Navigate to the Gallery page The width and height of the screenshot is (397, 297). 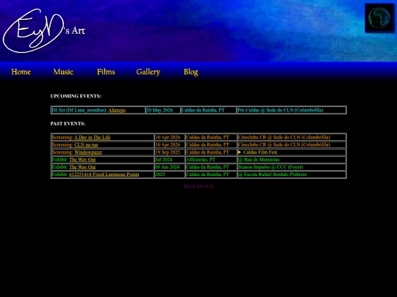pyautogui.click(x=148, y=72)
